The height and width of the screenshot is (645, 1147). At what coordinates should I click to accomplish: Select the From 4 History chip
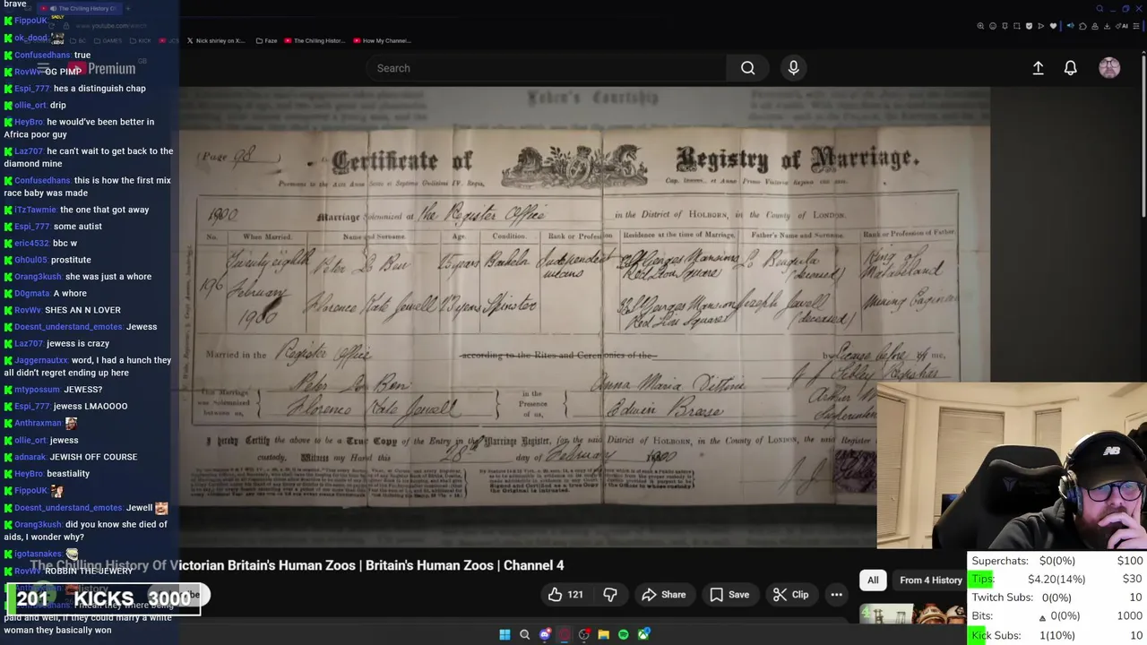click(930, 580)
